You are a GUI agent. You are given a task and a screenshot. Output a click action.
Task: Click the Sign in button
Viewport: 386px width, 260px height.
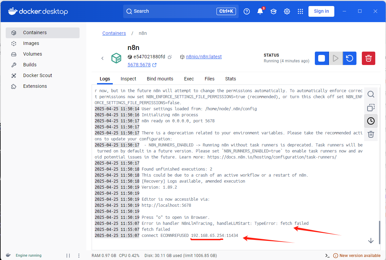321,11
